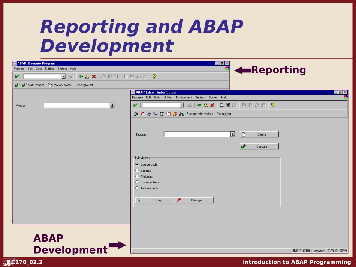Image resolution: width=356 pixels, height=267 pixels.
Task: Click Execute with variant button
Action: 200,113
